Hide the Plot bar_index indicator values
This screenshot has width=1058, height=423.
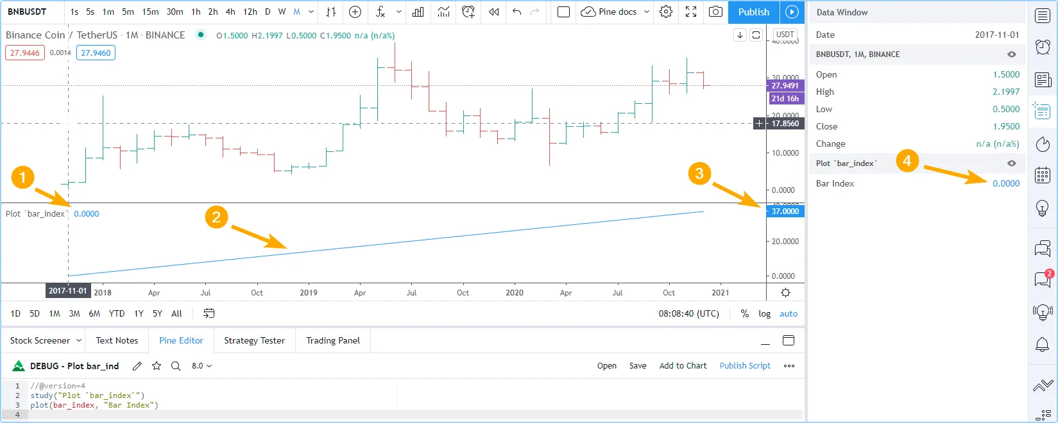tap(1011, 163)
